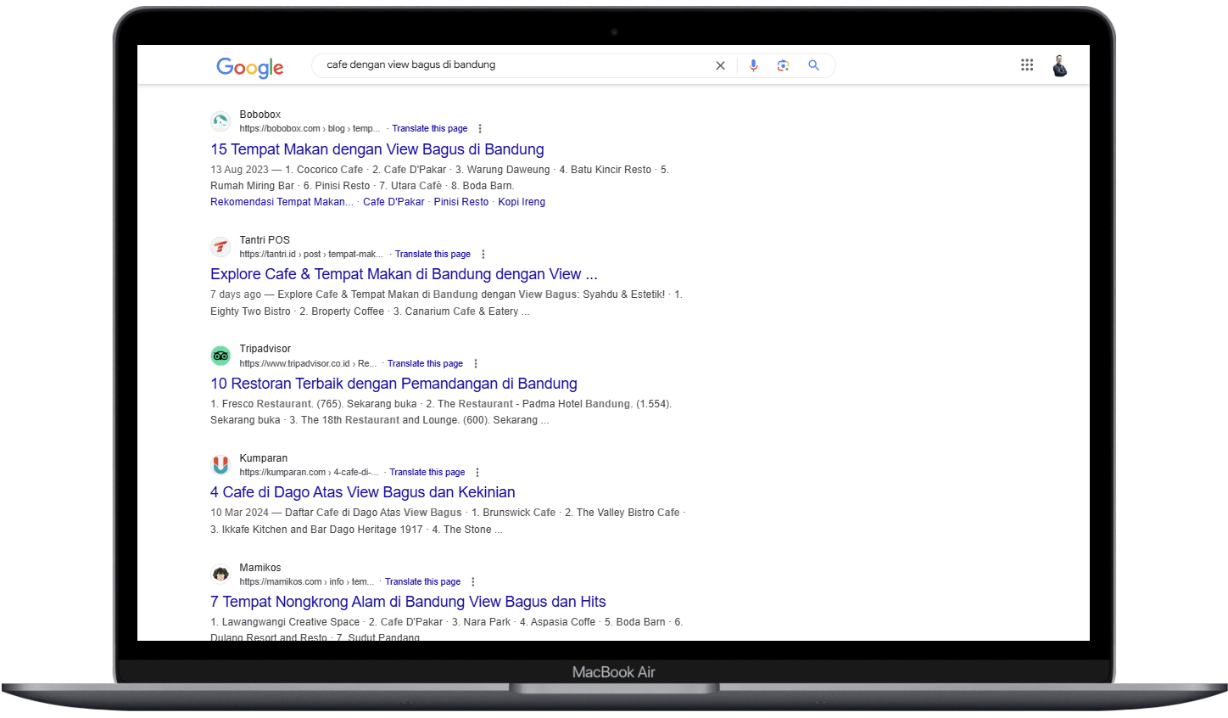Open 'Rekomendasi Tempat Makan...' sitelink
The image size is (1228, 718).
coord(282,202)
